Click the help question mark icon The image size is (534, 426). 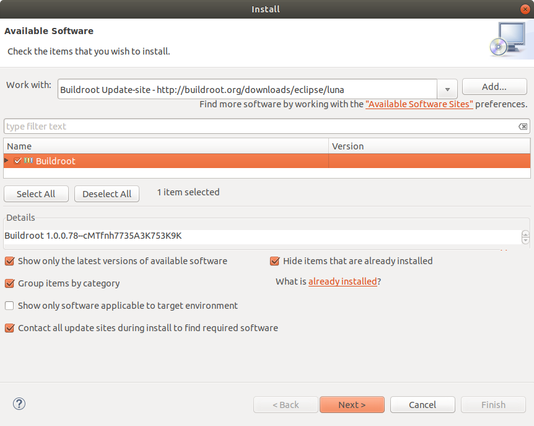(19, 404)
